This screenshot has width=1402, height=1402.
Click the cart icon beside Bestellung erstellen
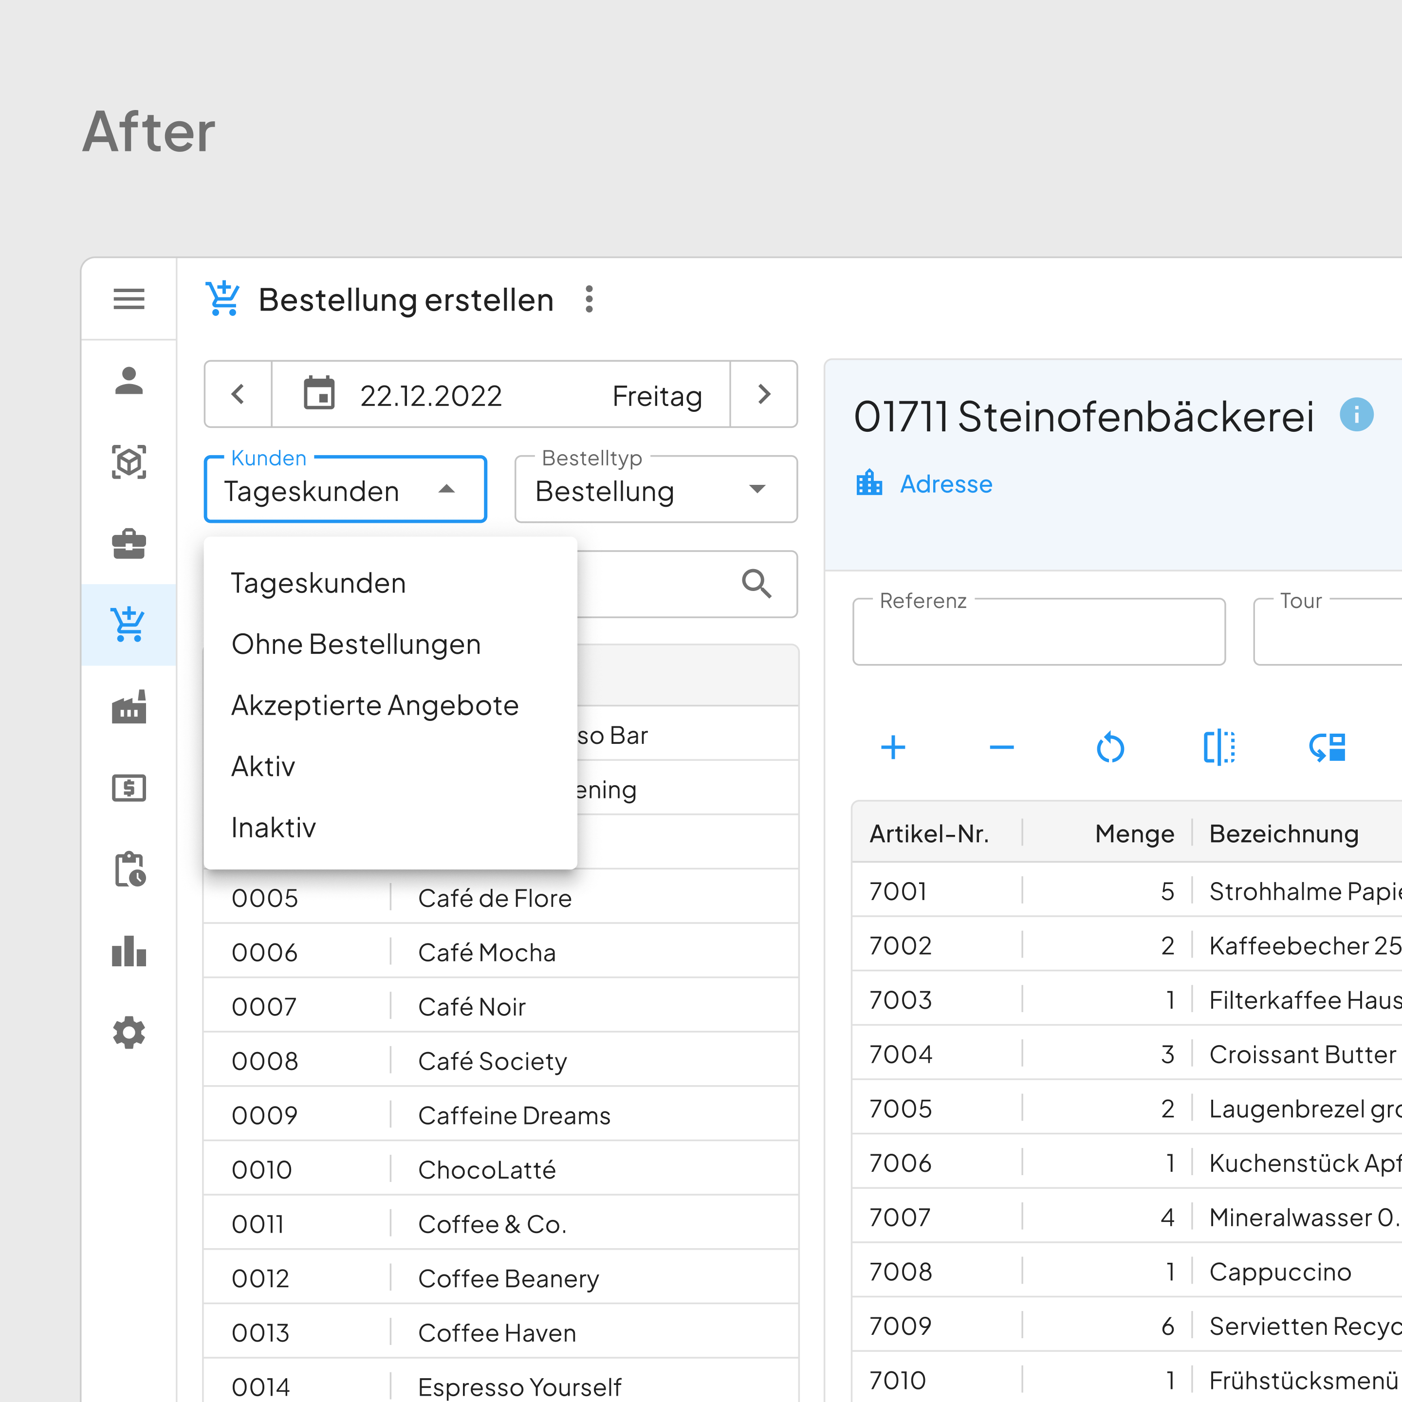[x=223, y=299]
